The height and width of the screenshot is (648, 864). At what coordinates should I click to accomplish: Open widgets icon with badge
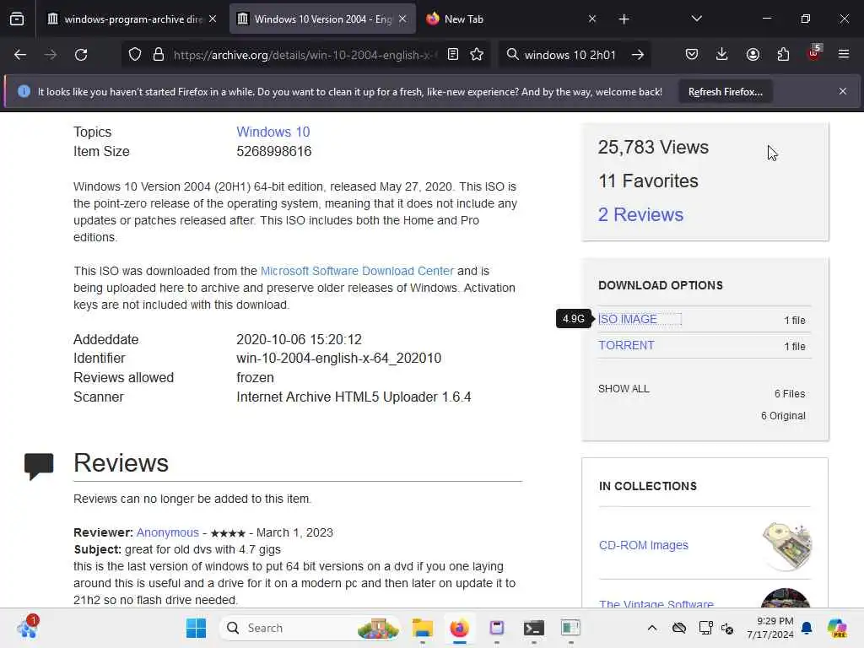(28, 628)
